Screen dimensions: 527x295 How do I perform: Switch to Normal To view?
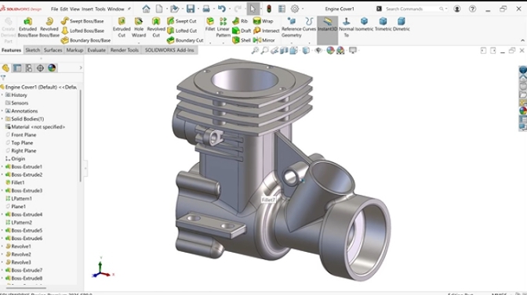(x=346, y=27)
